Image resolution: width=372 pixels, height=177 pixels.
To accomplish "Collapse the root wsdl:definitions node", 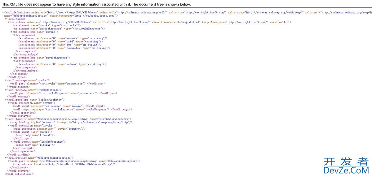I will tap(3, 12).
